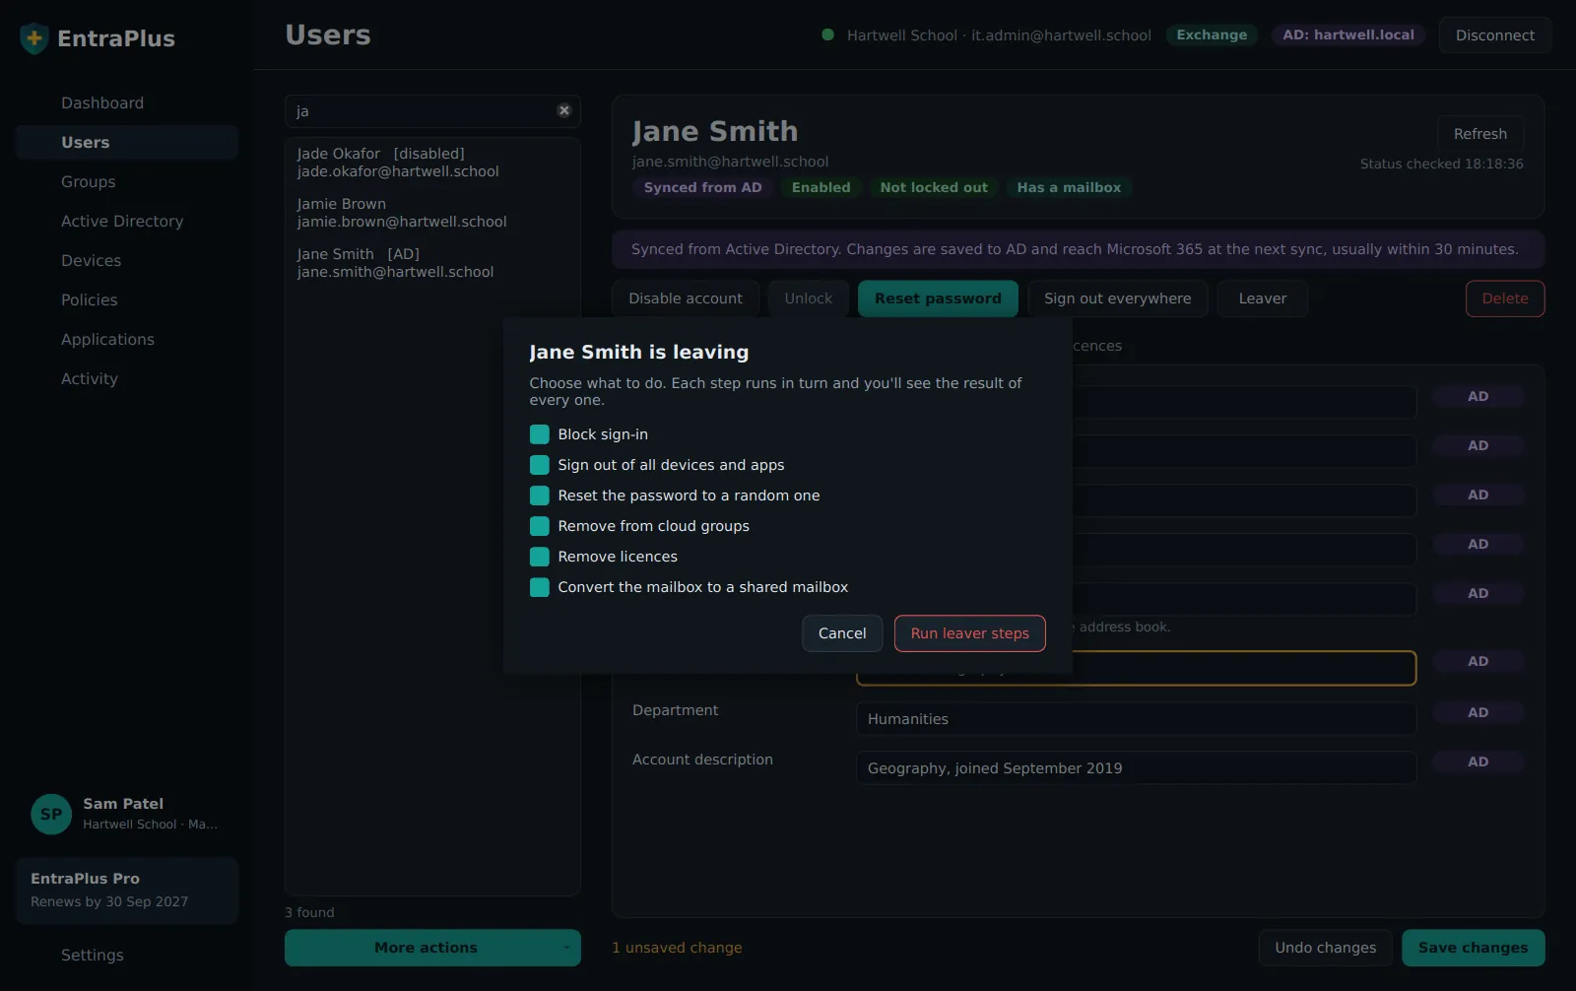
Task: Click Undo changes
Action: (x=1325, y=948)
